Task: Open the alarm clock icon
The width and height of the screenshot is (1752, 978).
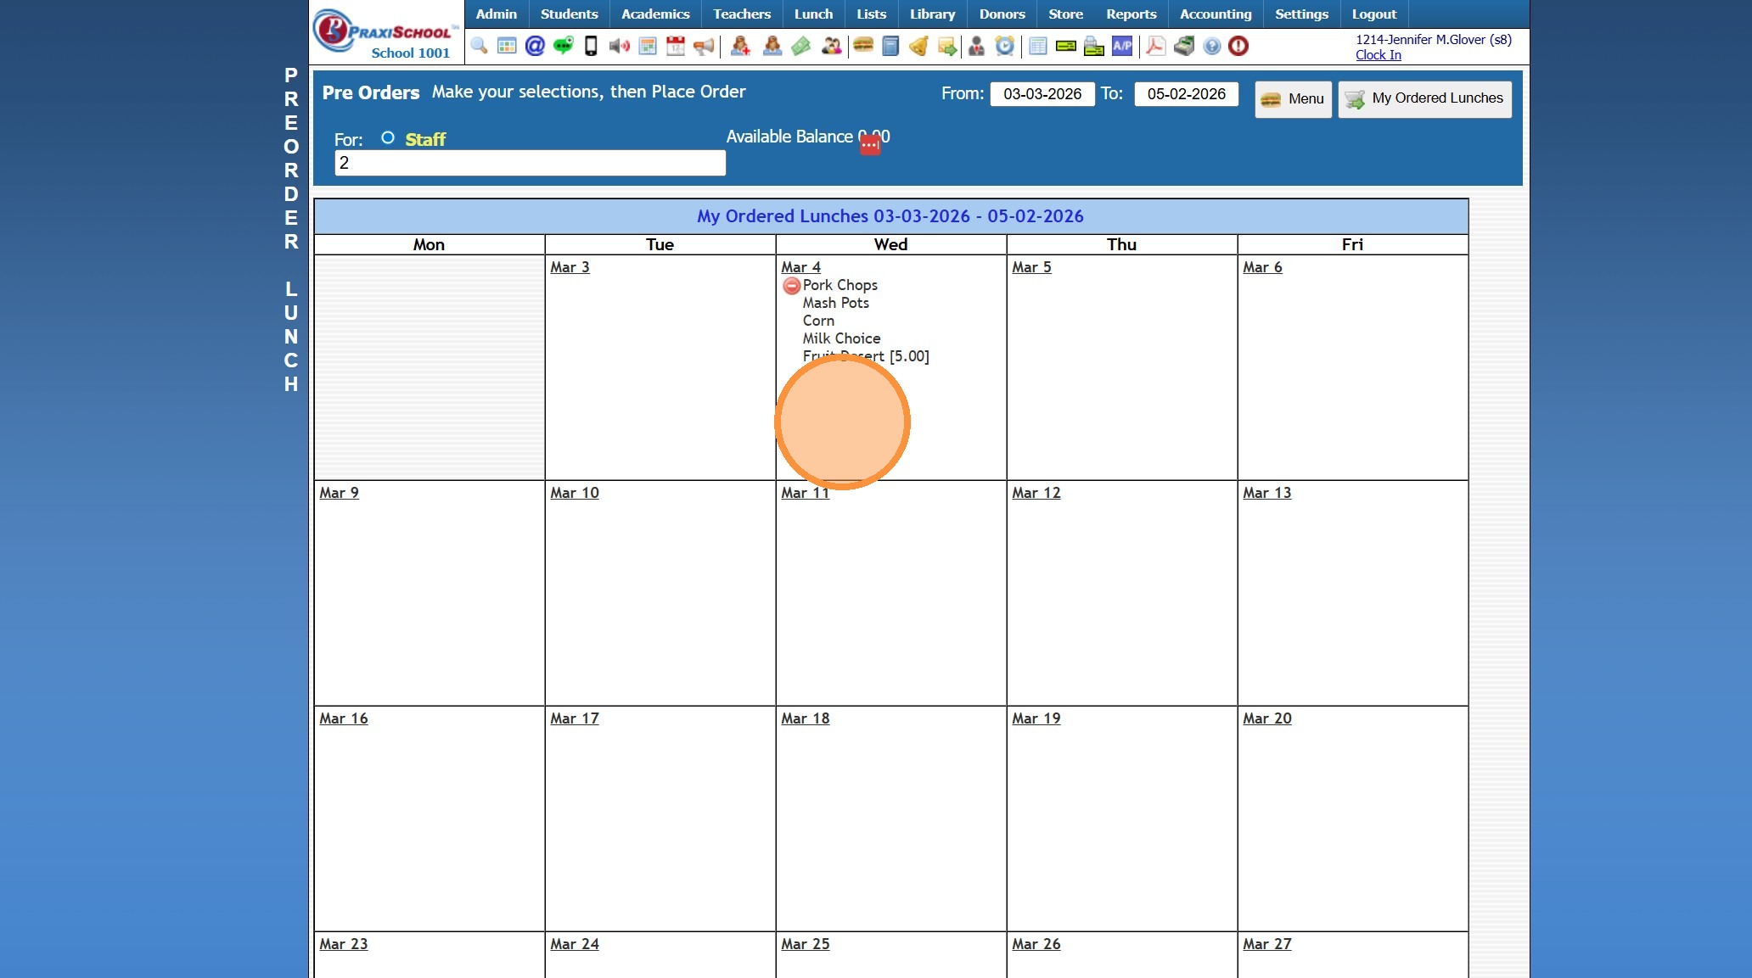Action: 1004,46
